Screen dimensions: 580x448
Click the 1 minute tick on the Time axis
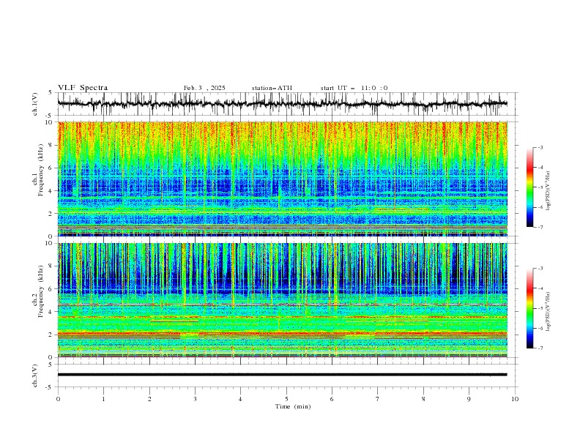[x=103, y=399]
